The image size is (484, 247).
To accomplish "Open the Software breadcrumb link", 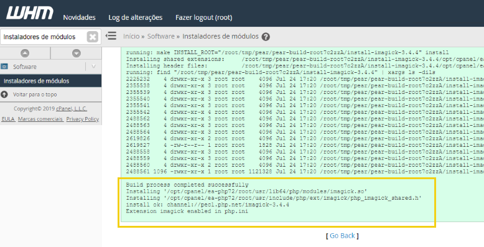I will coord(161,37).
